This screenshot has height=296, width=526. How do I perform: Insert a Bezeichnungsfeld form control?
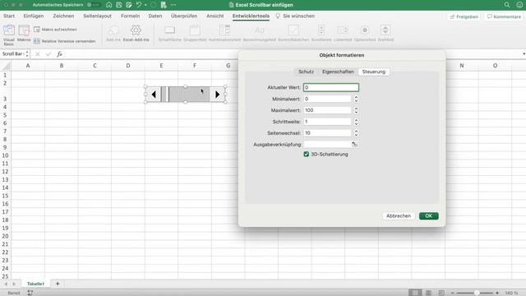(x=260, y=34)
